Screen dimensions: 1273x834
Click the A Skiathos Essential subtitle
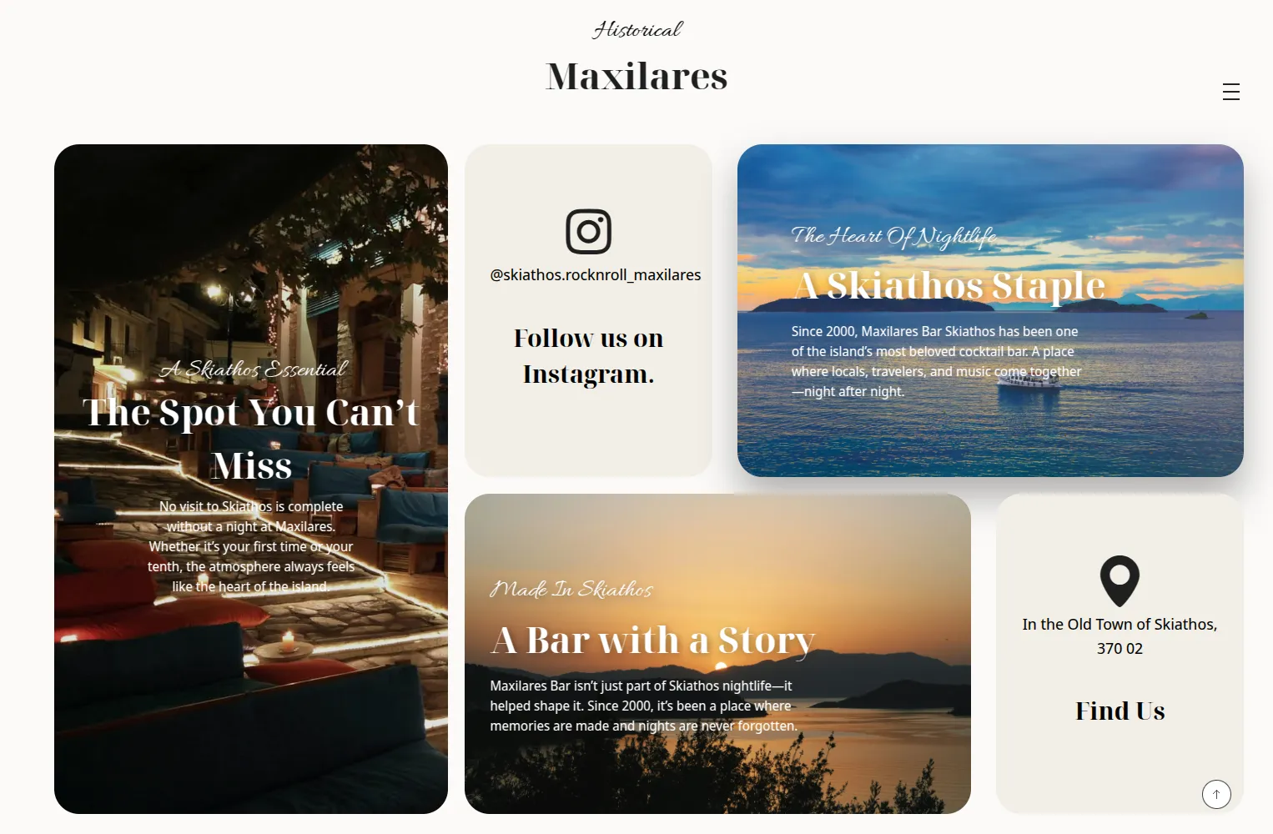click(x=254, y=369)
